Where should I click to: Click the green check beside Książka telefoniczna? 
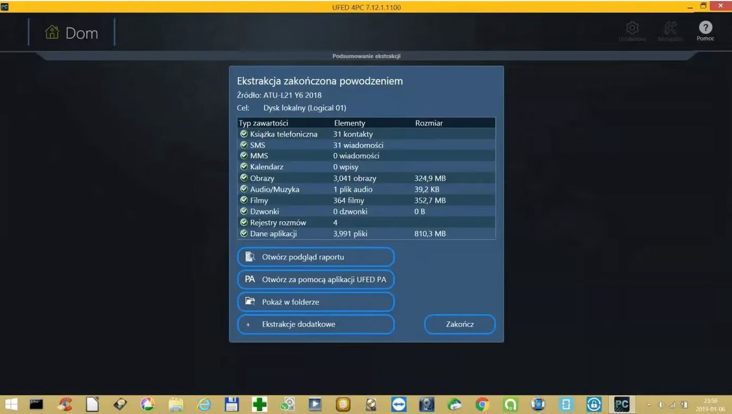(244, 134)
